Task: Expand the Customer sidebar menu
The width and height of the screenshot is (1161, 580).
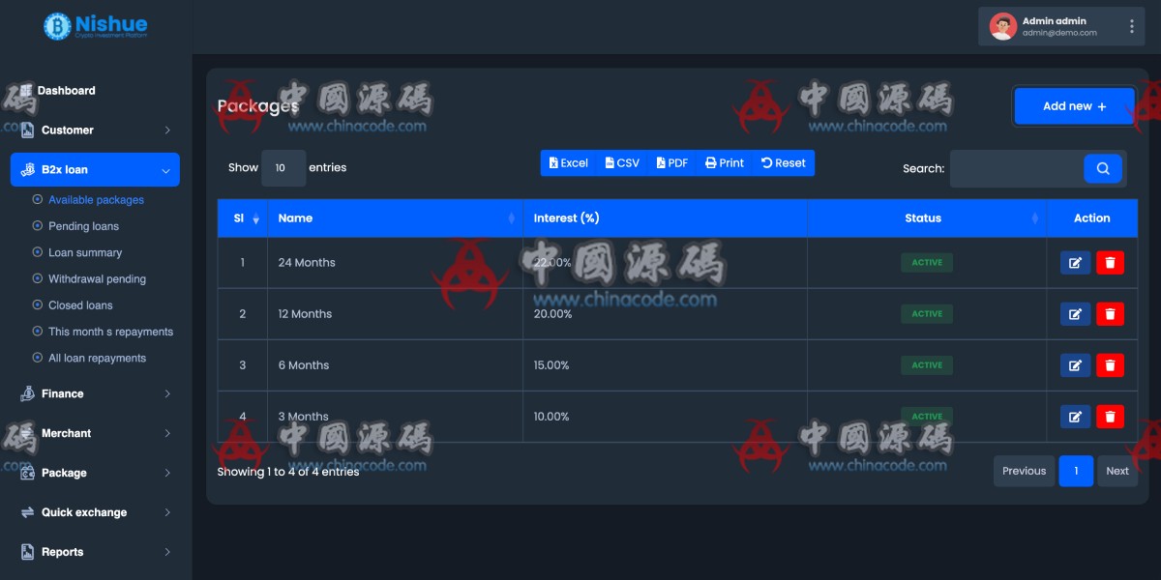Action: (95, 130)
